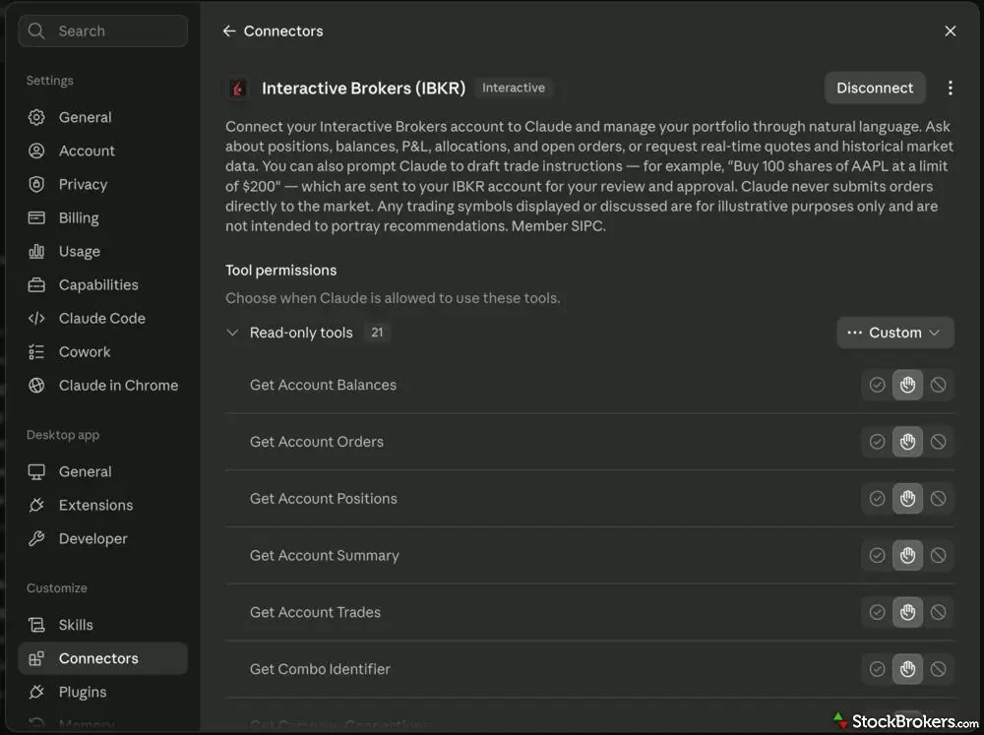984x735 pixels.
Task: Open the Billing page
Action: (x=103, y=217)
